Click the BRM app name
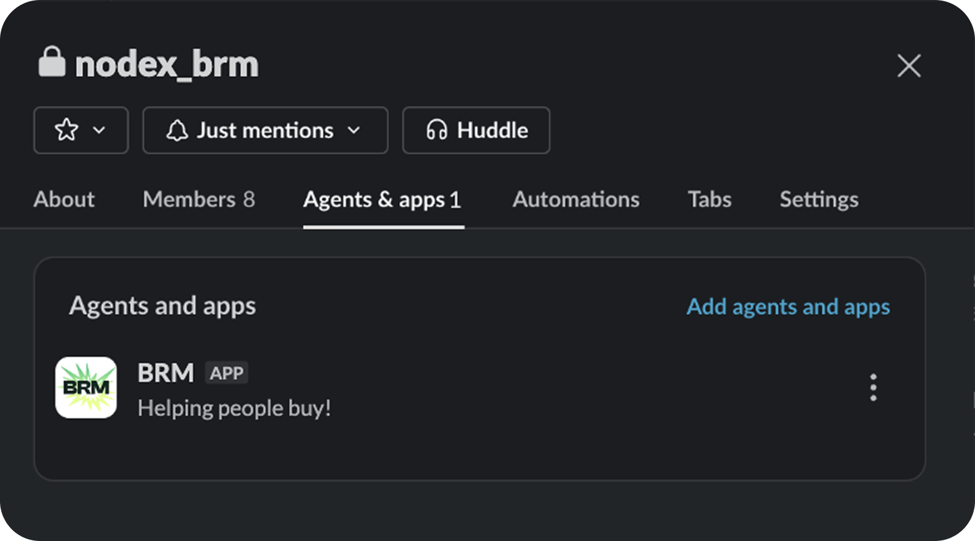 click(166, 373)
